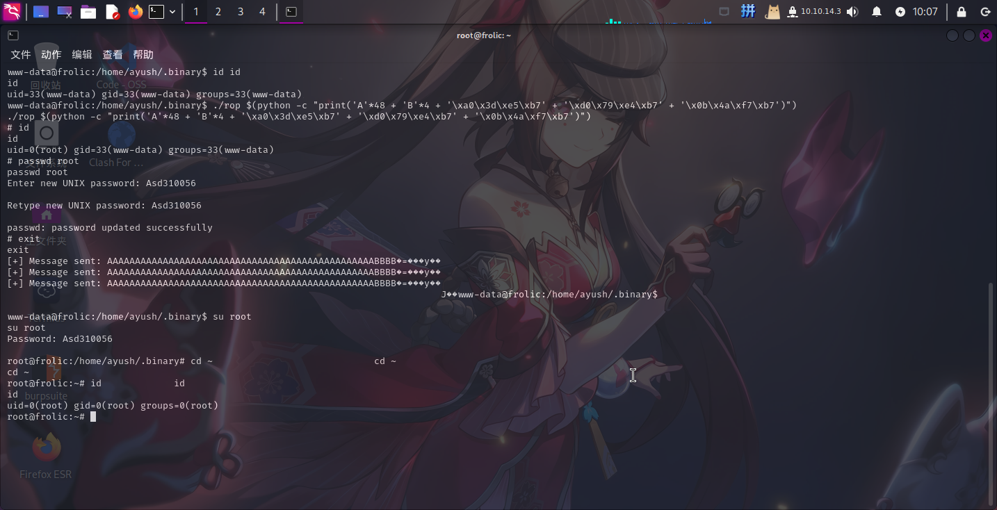Click the Clash cat tray icon

point(772,12)
